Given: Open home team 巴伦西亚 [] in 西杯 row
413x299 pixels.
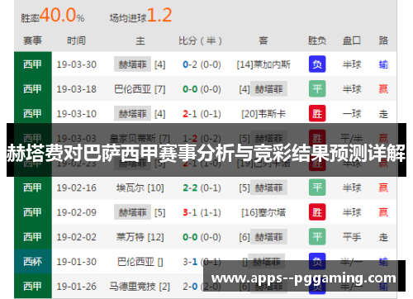Looking at the screenshot, I should click(x=140, y=262).
